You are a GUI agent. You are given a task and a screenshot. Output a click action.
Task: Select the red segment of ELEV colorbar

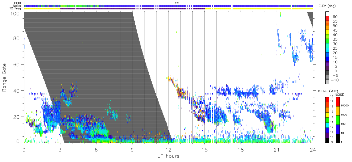[327, 18]
